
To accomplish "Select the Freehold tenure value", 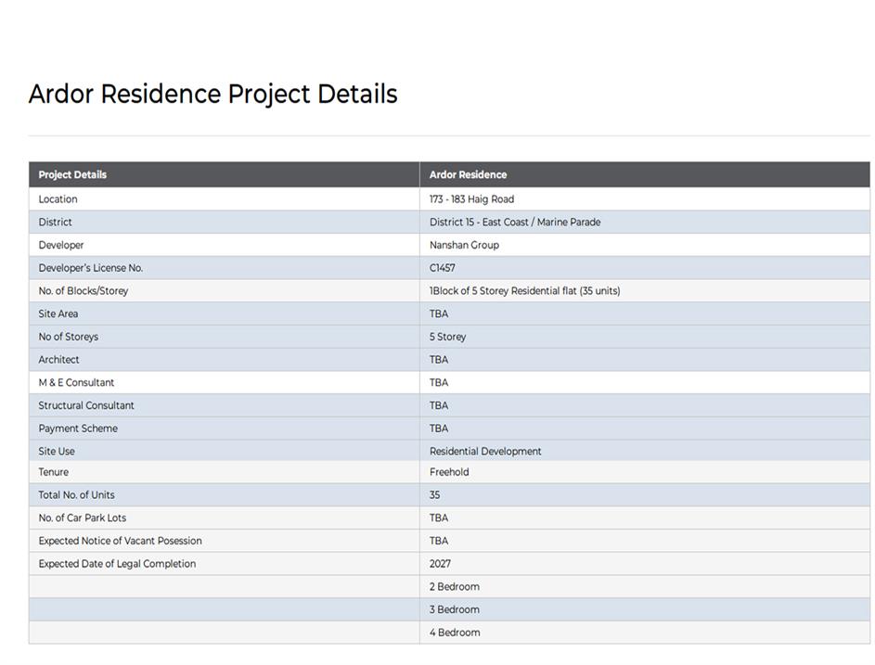I will (449, 472).
